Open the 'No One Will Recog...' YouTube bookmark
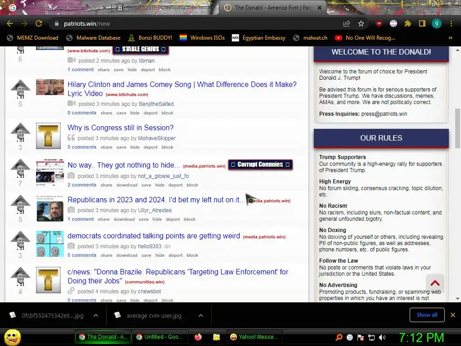Viewport: 461px width, 346px height. [x=365, y=38]
